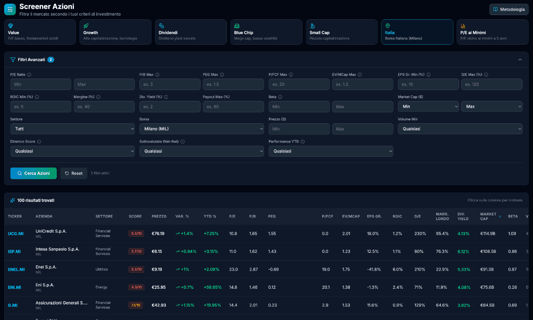Collapse the Filtri Avanzati panel

pyautogui.click(x=520, y=60)
